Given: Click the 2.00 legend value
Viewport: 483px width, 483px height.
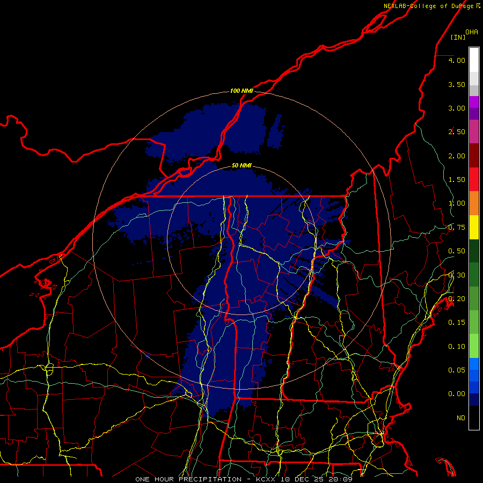Looking at the screenshot, I should (457, 156).
